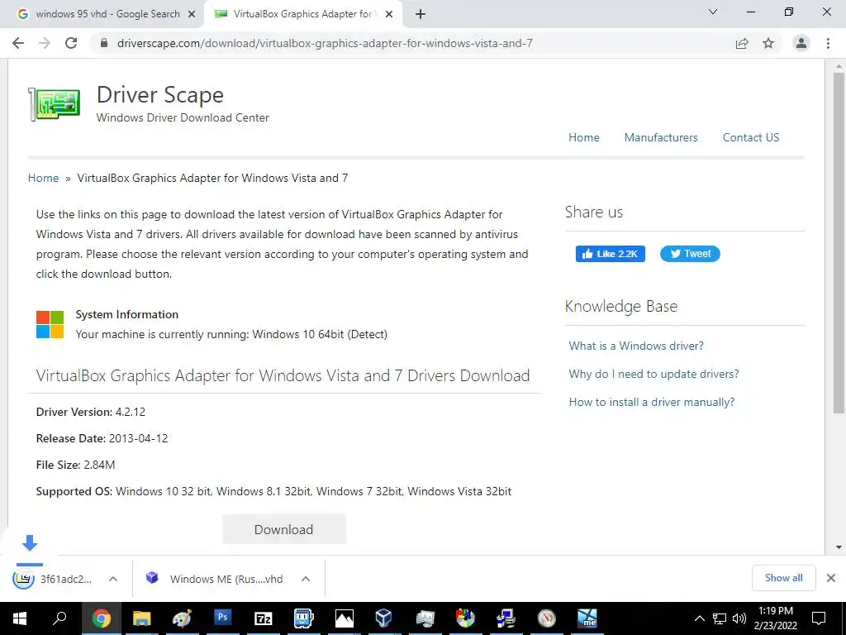Switch to the windows 95 vhd Google Search tab

click(107, 14)
